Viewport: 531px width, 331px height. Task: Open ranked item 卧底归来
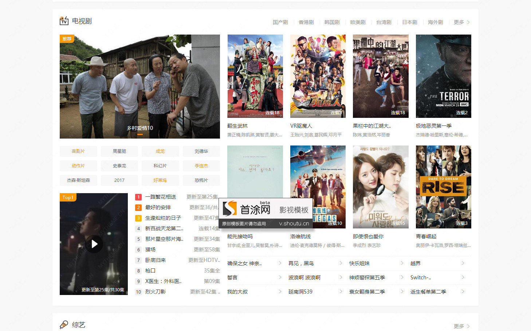(x=156, y=260)
